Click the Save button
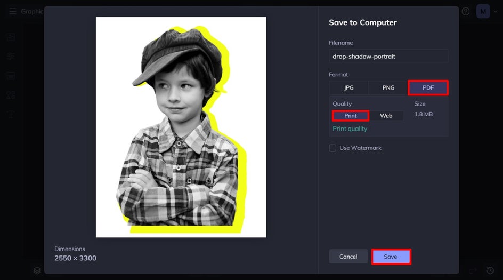 point(391,257)
